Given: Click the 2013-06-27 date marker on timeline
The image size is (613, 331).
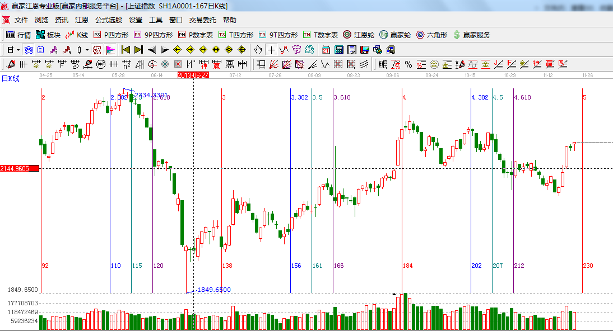Looking at the screenshot, I should pos(193,75).
